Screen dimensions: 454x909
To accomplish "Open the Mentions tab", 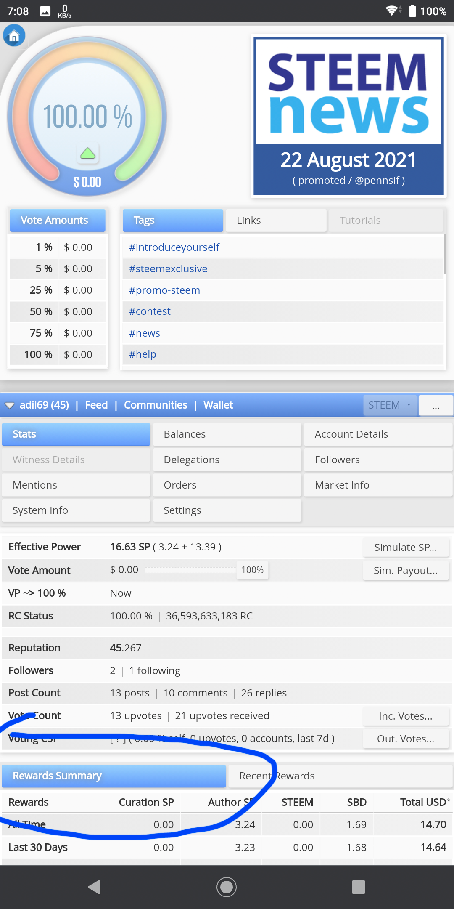I will (x=76, y=485).
